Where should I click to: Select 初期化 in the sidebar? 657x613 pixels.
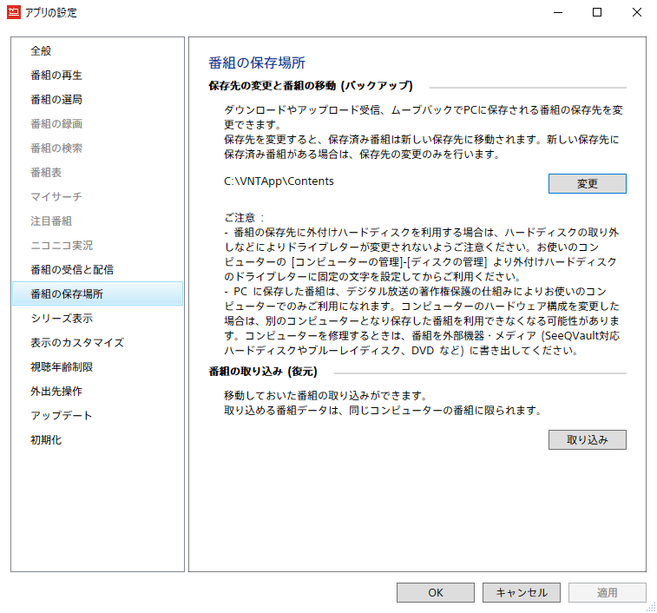[46, 440]
